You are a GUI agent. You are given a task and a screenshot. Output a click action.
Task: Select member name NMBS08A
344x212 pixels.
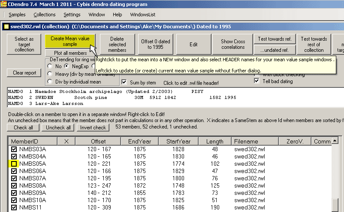(33, 186)
